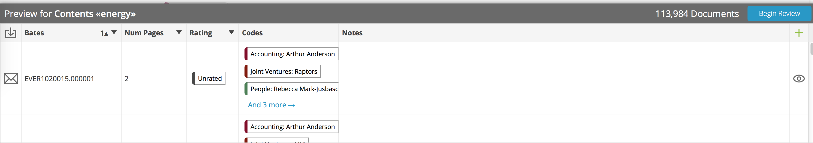Click Begin Review button
This screenshot has height=143, width=813.
(779, 13)
